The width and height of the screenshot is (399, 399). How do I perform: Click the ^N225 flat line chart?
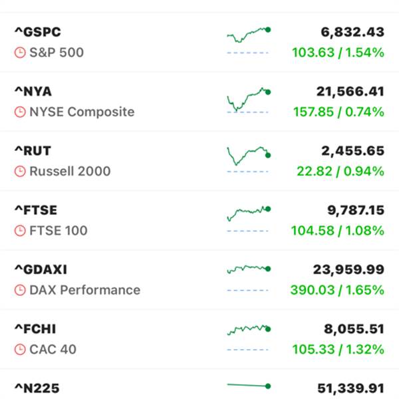248,386
